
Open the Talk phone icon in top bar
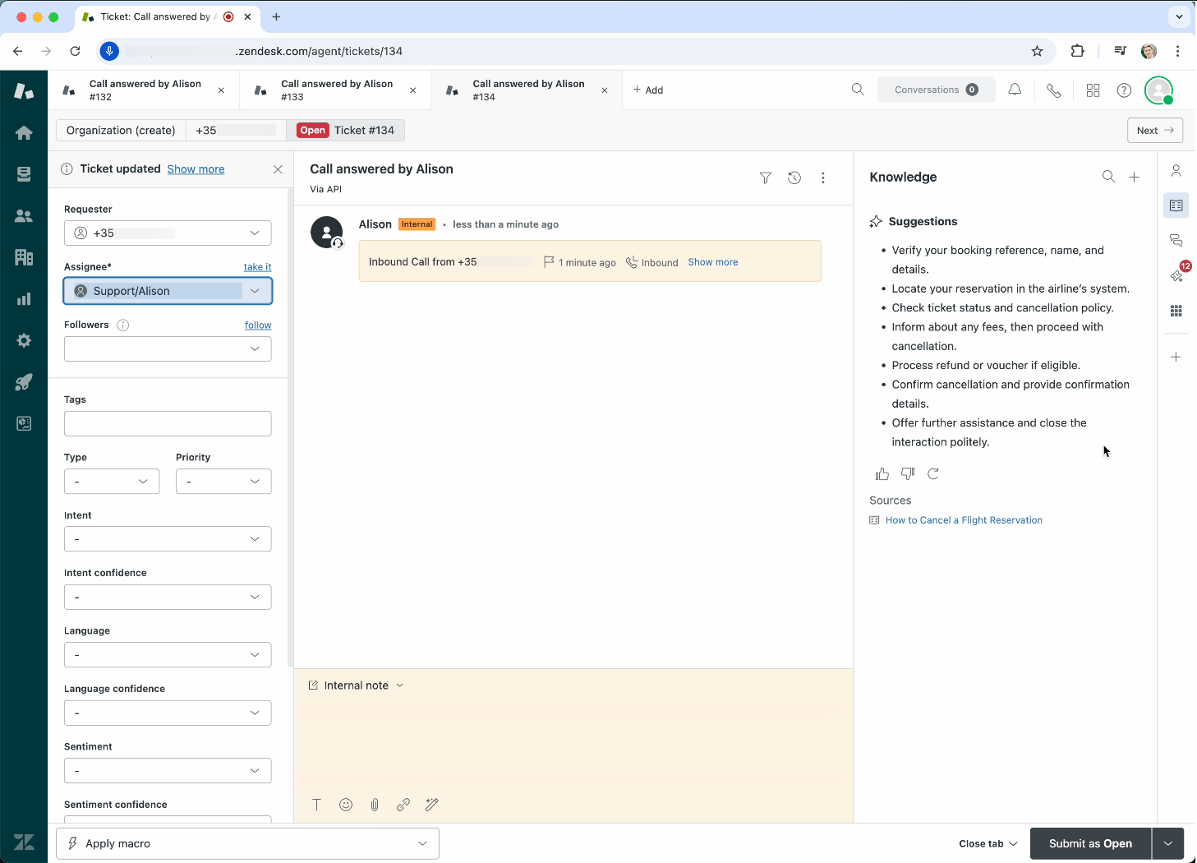point(1053,90)
